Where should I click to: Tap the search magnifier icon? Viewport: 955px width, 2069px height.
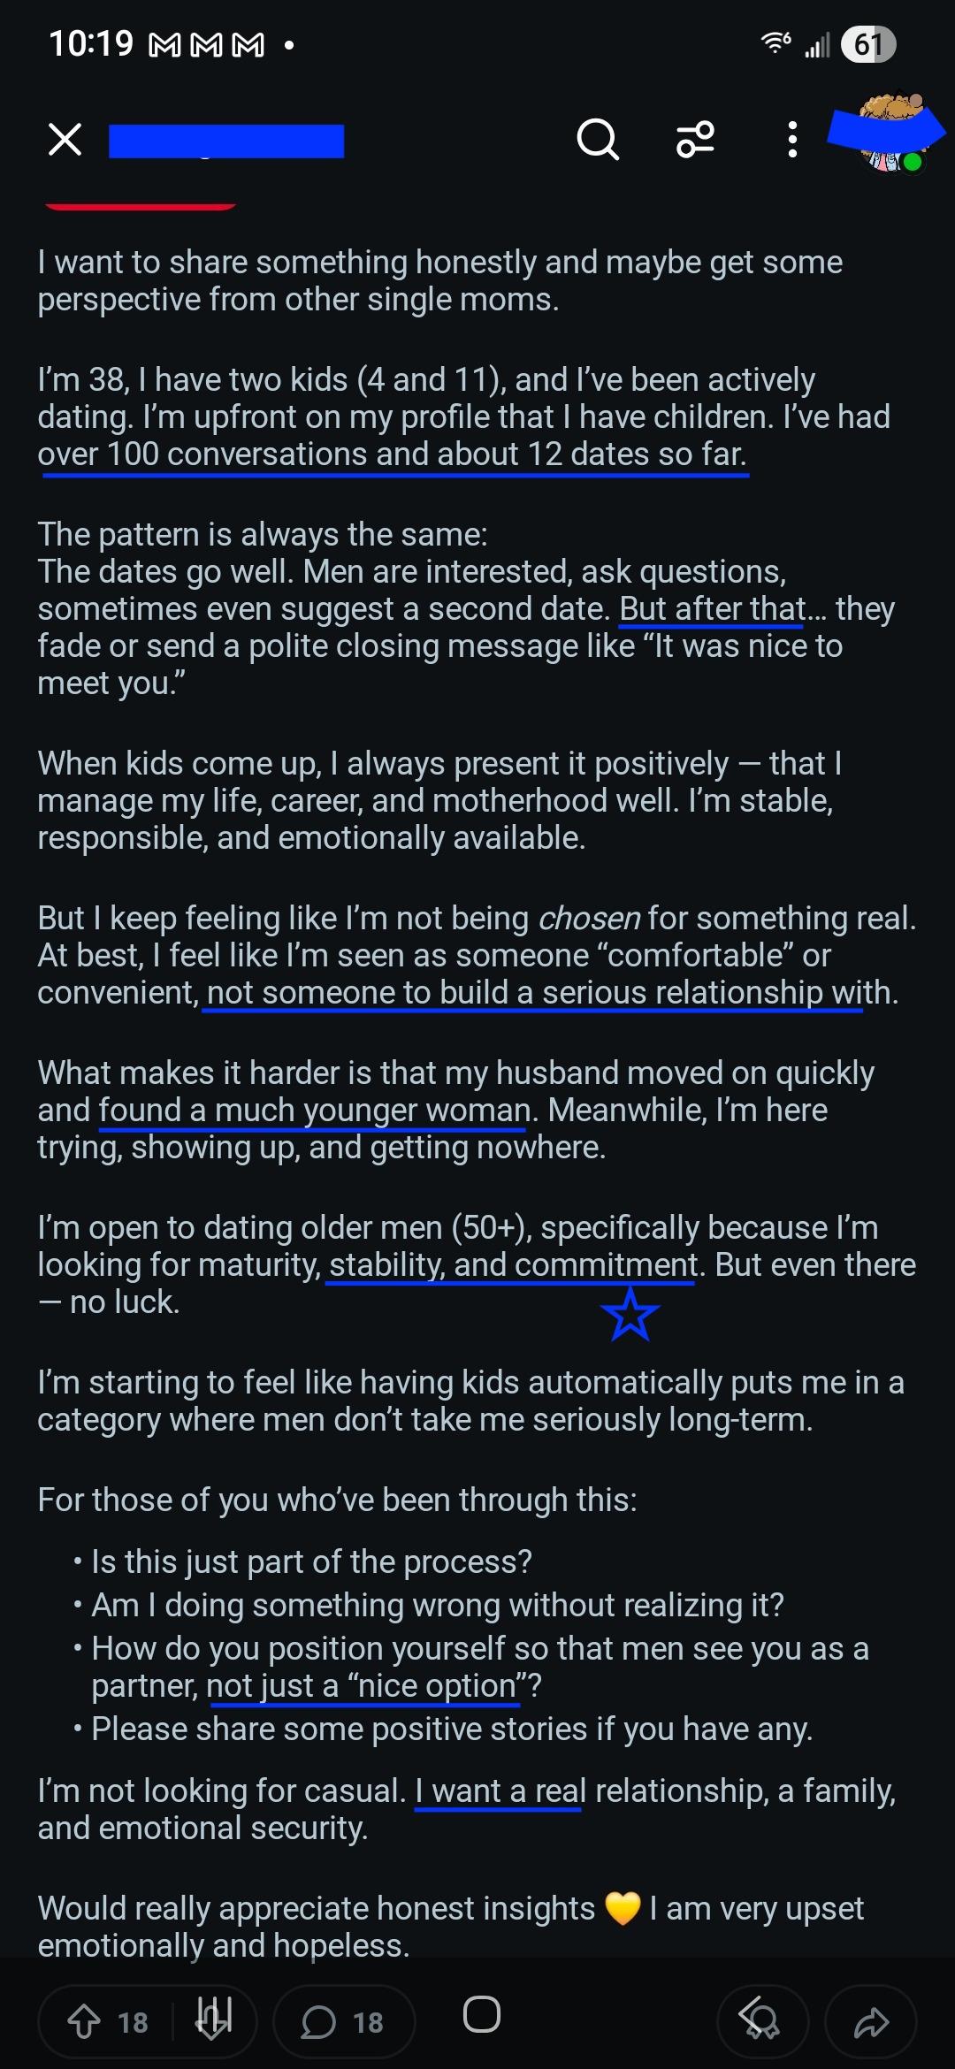click(x=598, y=140)
